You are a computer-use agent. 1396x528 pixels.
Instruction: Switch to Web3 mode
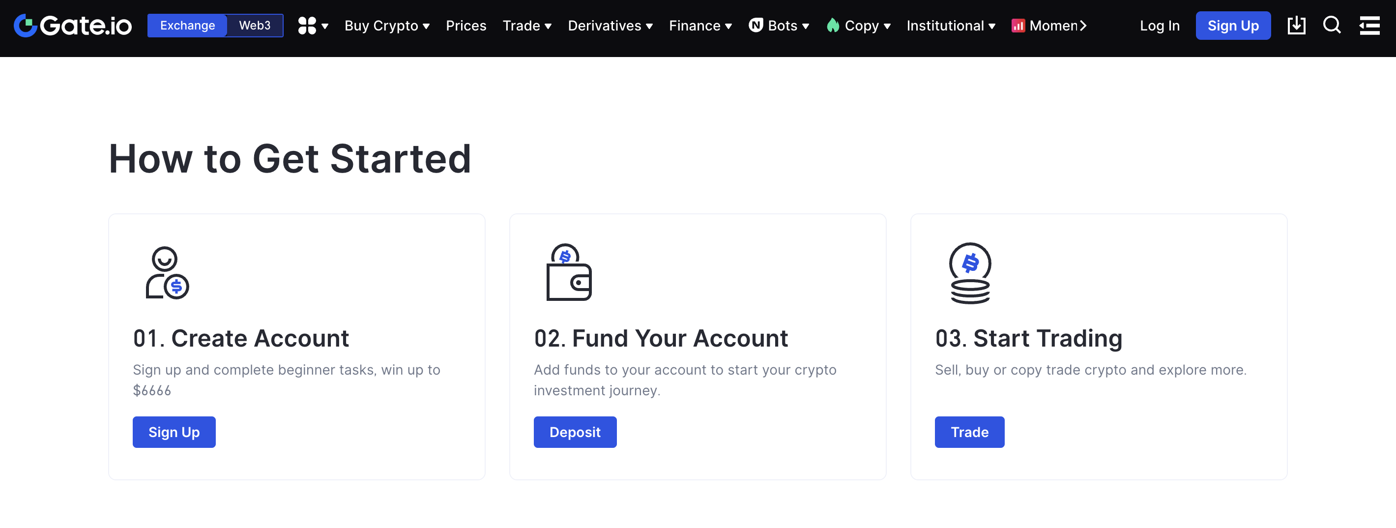tap(255, 26)
